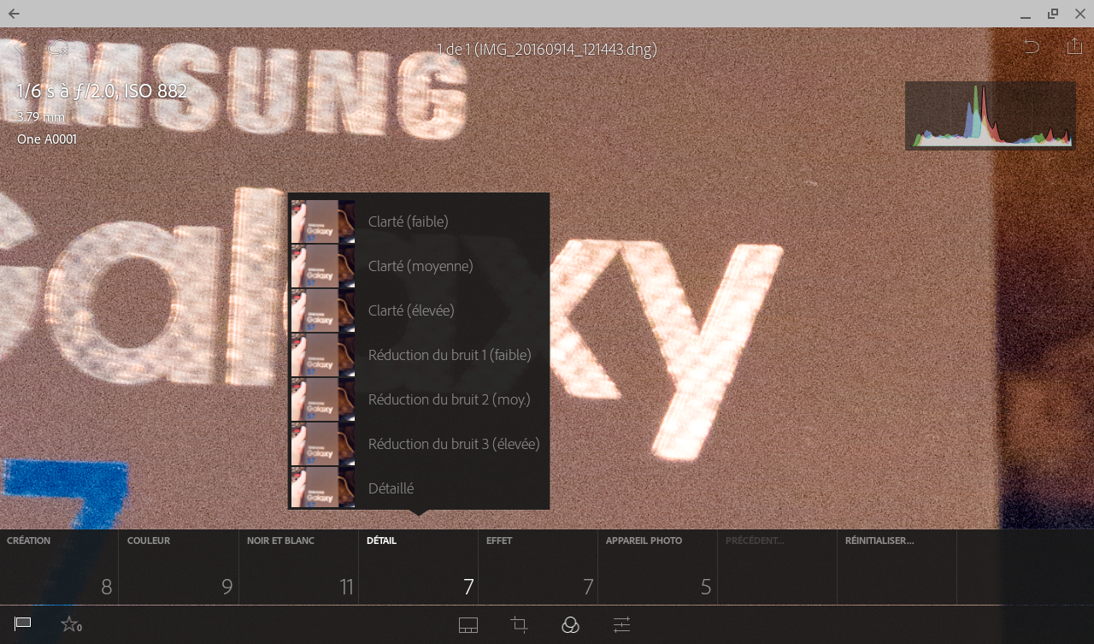Open the Appareil Photo preset tab
This screenshot has height=644, width=1094.
coord(657,566)
